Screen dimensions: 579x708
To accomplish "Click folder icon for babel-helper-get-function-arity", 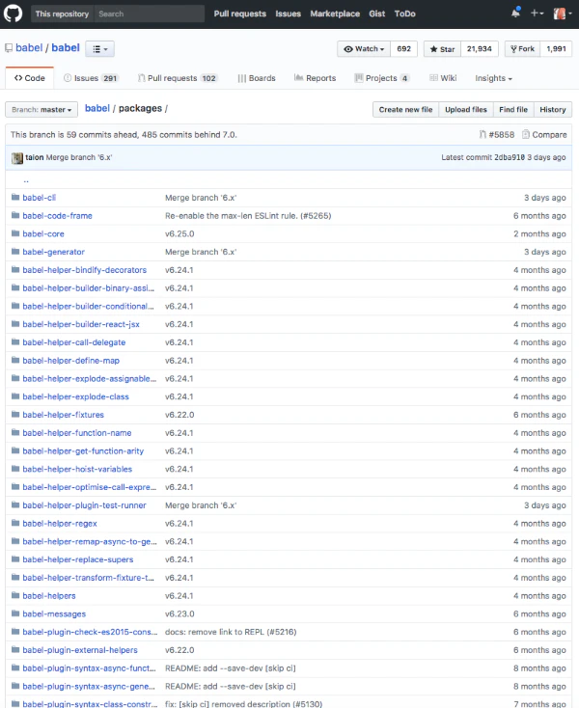I will (x=15, y=450).
